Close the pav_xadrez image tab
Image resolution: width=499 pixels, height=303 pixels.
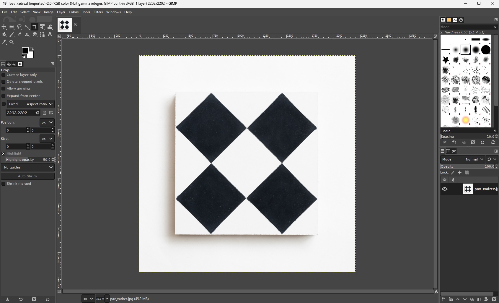(76, 25)
